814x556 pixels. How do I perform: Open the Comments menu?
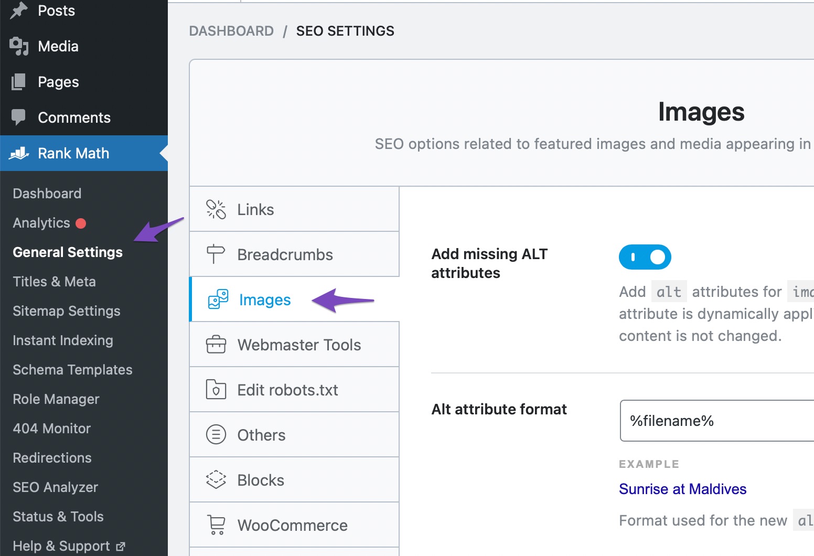tap(84, 117)
